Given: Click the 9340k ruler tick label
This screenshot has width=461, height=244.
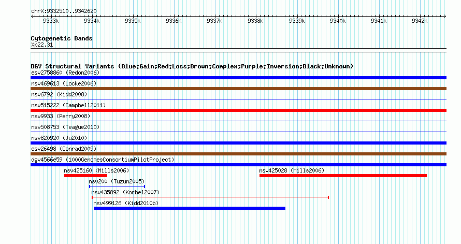Looking at the screenshot, I should tap(338, 21).
